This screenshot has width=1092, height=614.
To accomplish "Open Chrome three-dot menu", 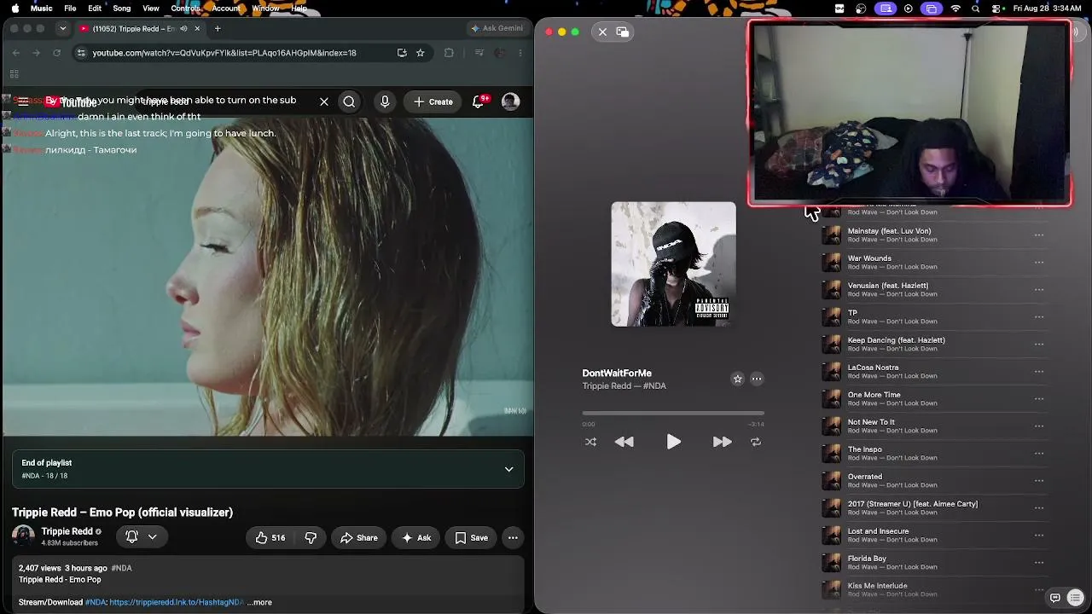I will tap(520, 53).
